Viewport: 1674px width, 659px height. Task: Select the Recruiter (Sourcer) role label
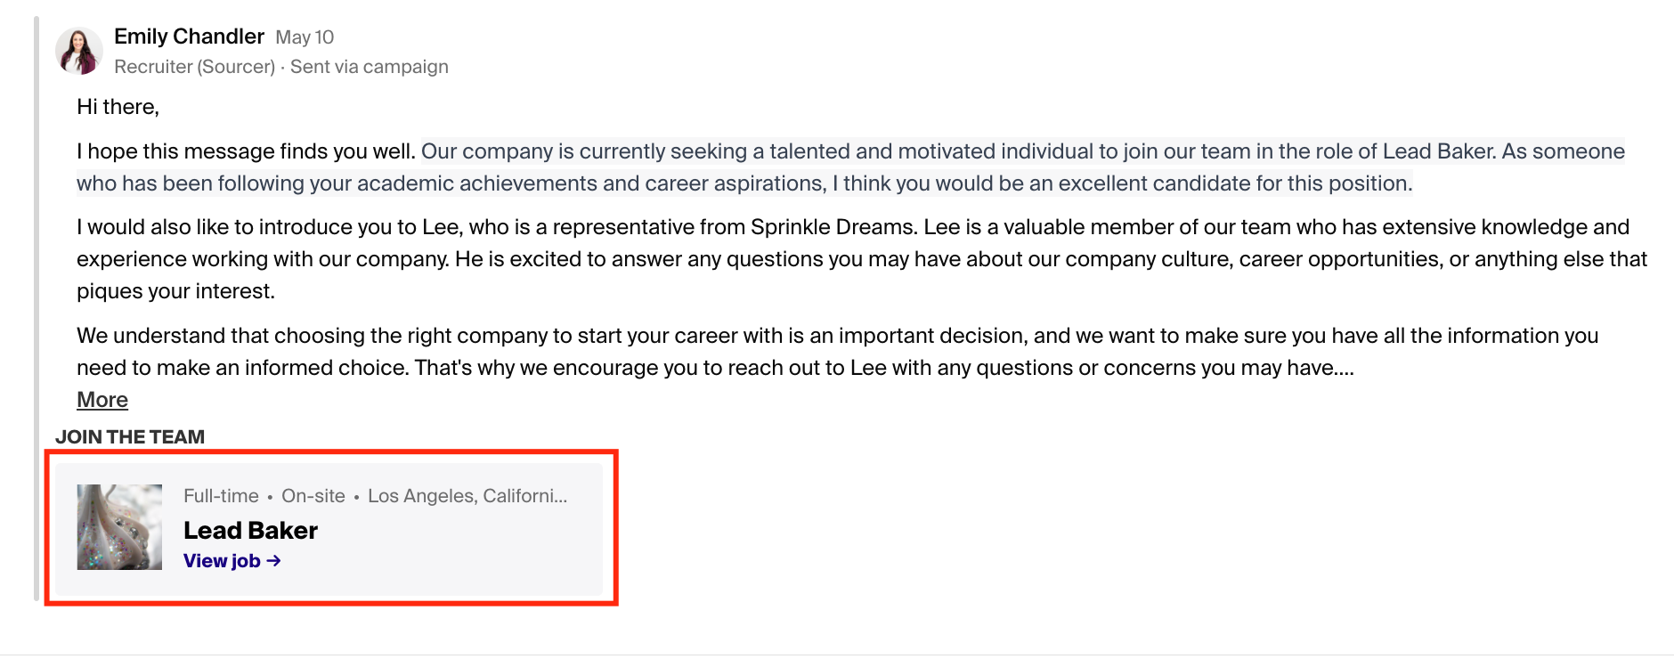[x=194, y=67]
